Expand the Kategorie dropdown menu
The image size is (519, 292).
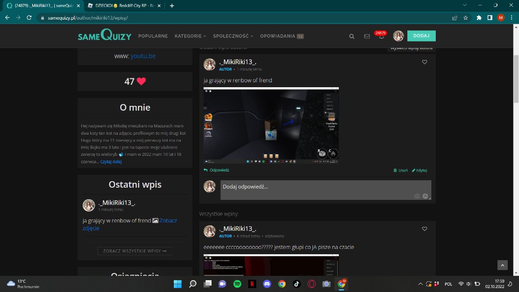pos(190,36)
